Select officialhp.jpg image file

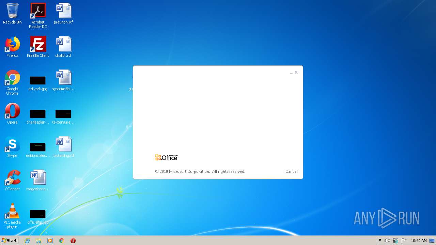tap(38, 216)
